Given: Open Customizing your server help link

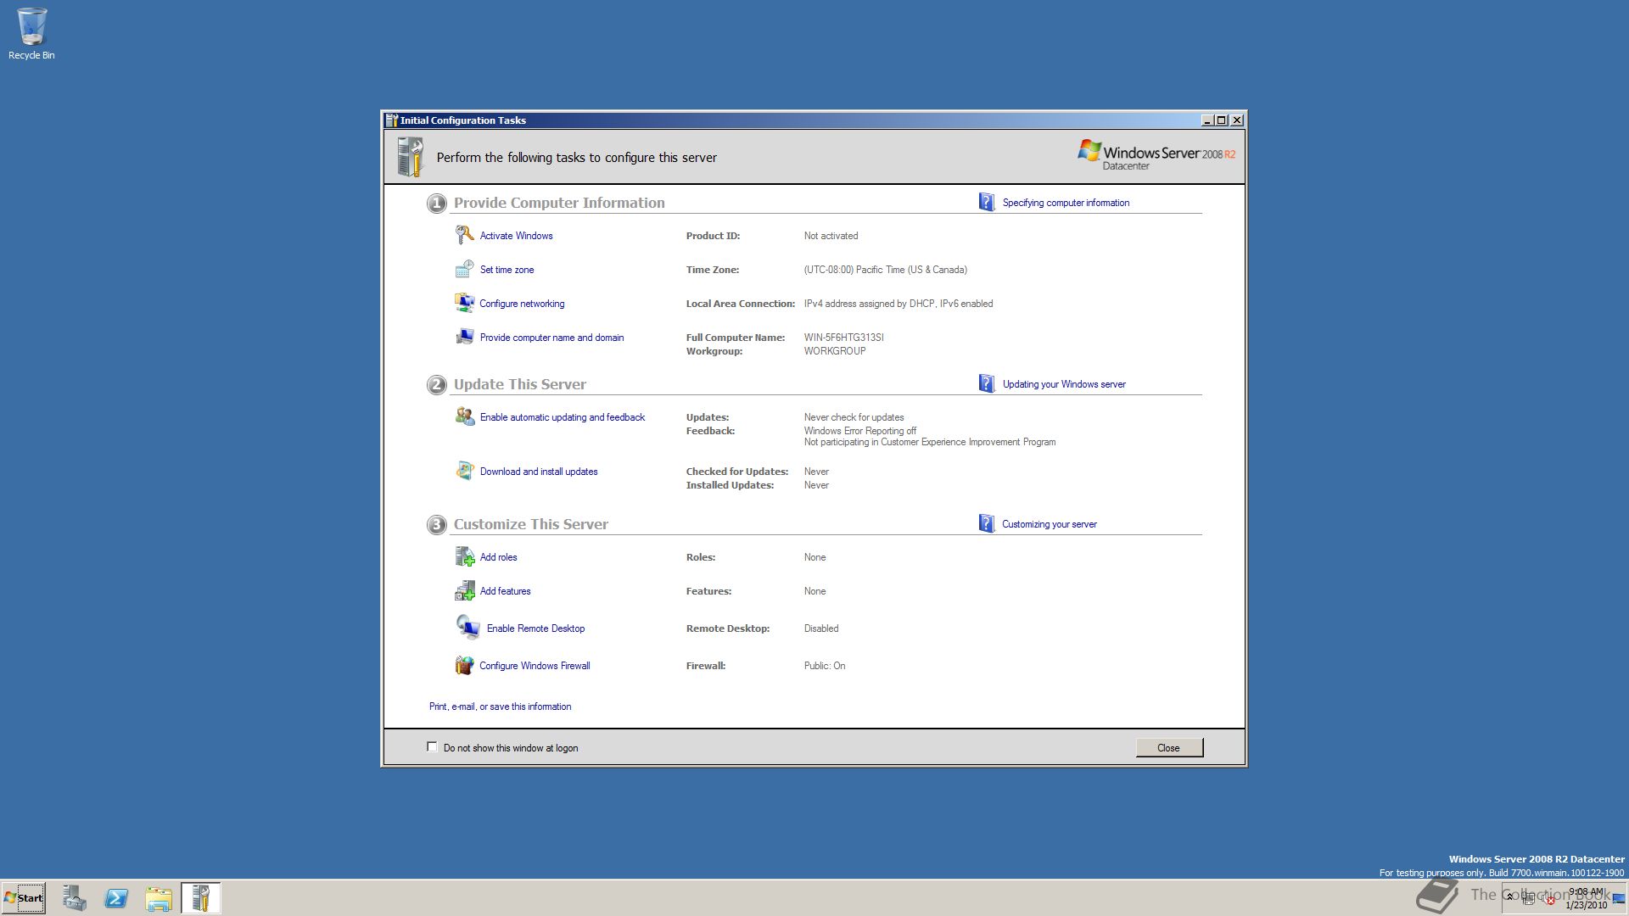Looking at the screenshot, I should [1050, 524].
